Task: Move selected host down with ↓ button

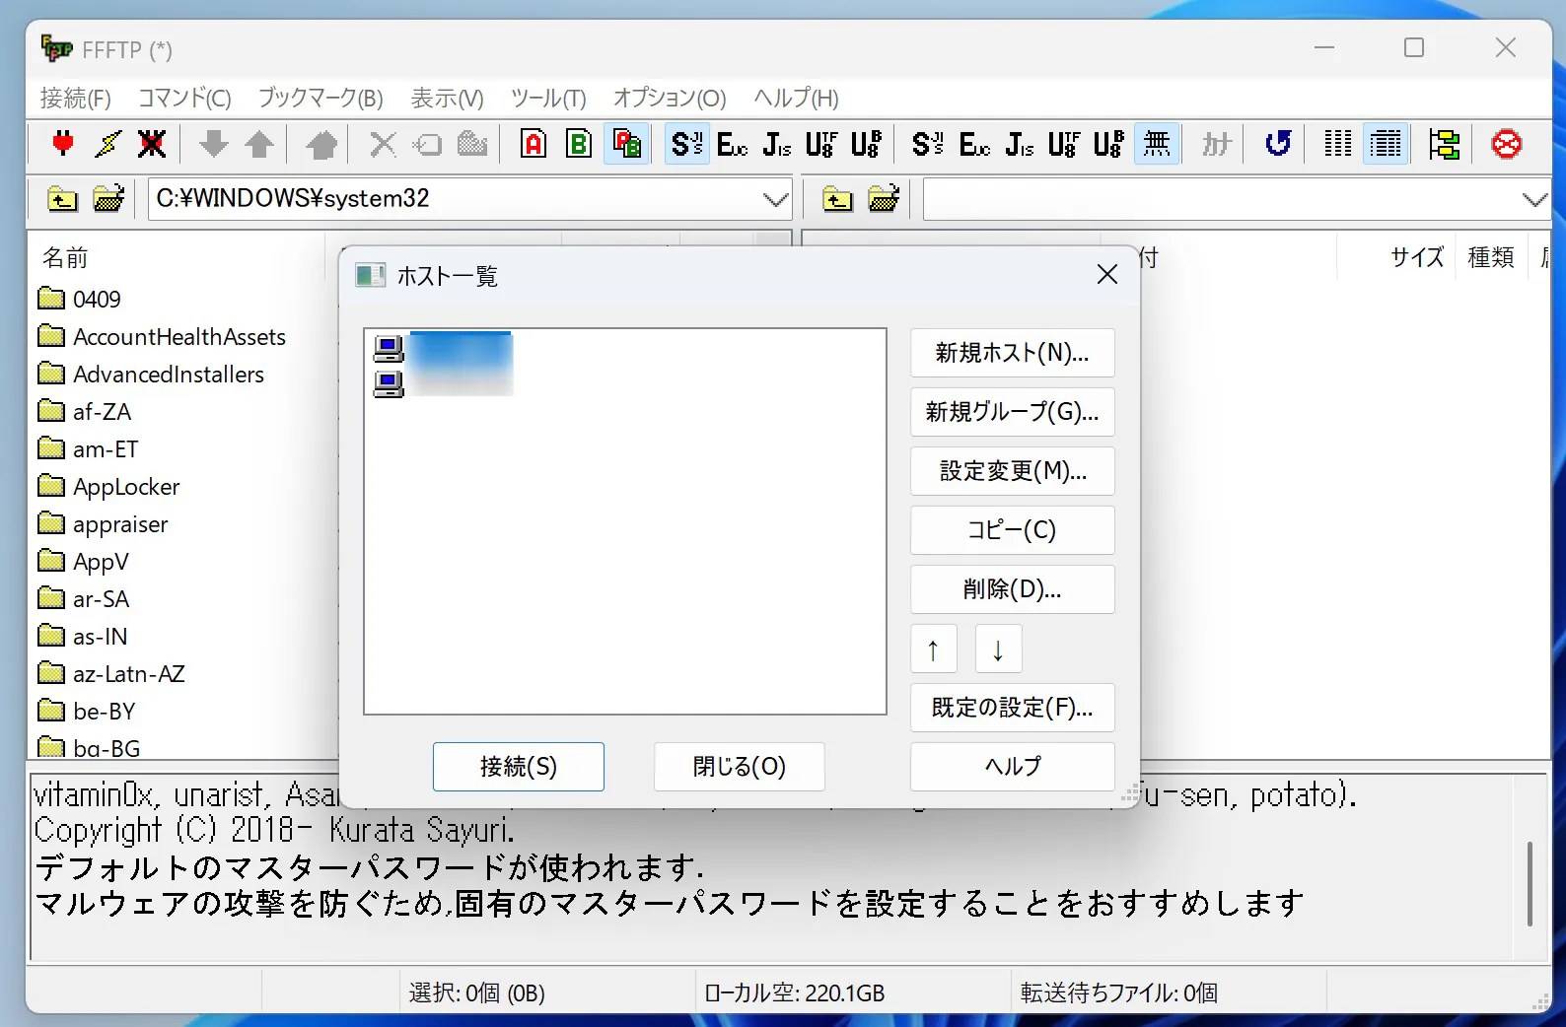Action: pyautogui.click(x=998, y=649)
